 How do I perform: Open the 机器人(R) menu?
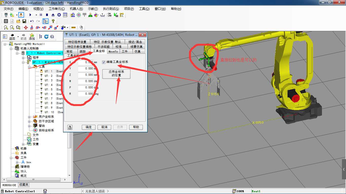(76, 9)
